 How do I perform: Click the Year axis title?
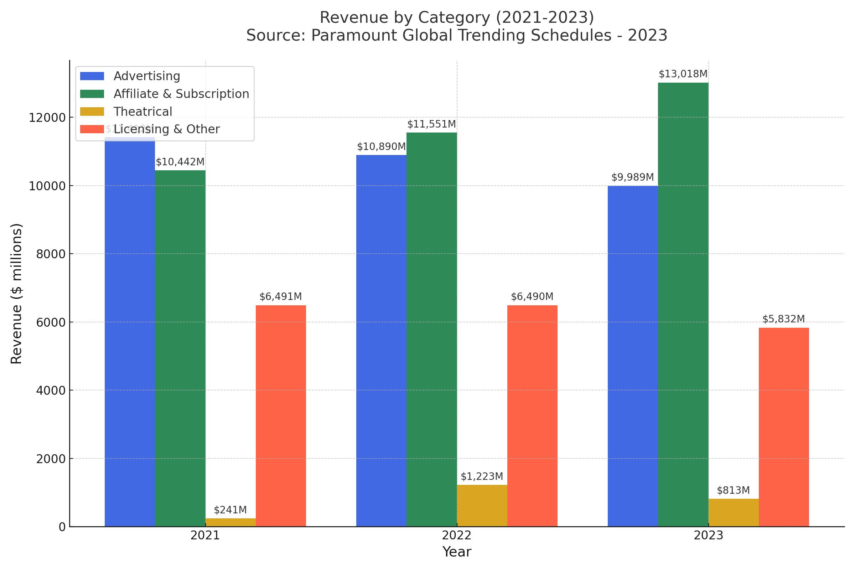[457, 552]
